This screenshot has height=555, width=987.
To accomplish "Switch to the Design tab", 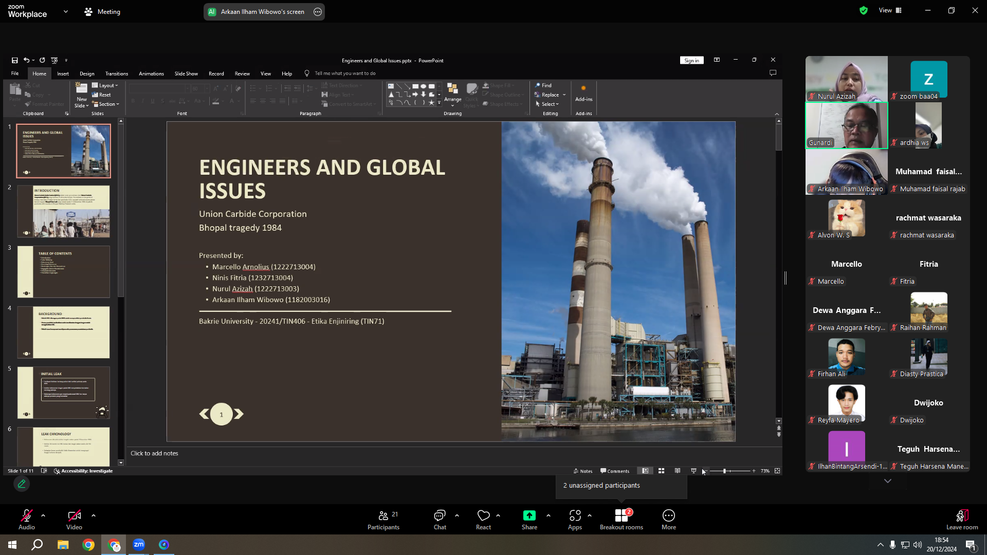I will pos(87,73).
